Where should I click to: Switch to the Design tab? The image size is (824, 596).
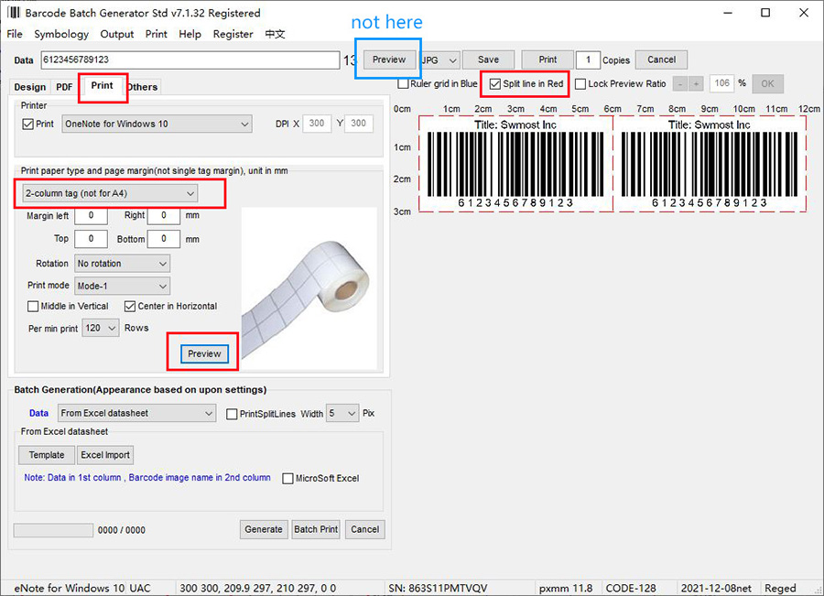29,87
